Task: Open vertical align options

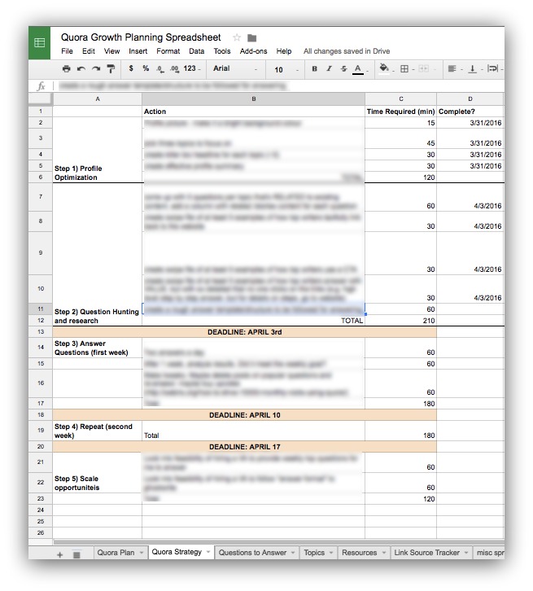Action: point(472,69)
